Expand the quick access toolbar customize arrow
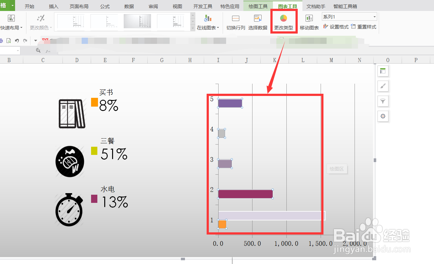The height and width of the screenshot is (264, 434). (x=35, y=41)
